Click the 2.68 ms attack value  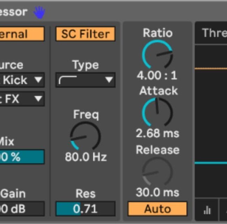pos(157,133)
